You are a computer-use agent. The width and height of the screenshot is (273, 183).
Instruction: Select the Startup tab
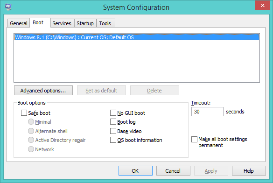pos(85,23)
